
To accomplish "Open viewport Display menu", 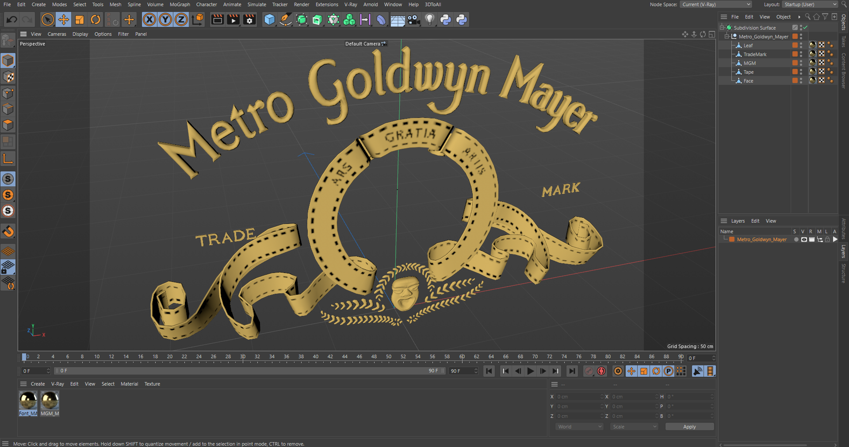I will pos(80,34).
